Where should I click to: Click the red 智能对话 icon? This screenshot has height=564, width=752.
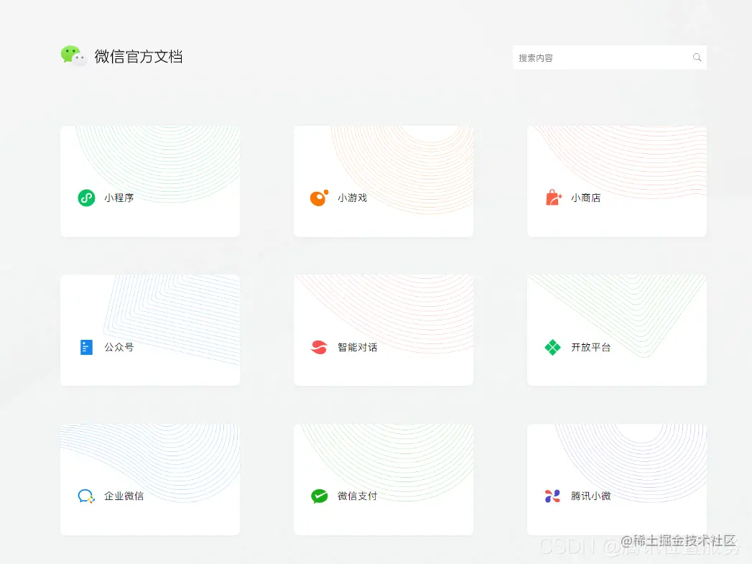pyautogui.click(x=320, y=347)
